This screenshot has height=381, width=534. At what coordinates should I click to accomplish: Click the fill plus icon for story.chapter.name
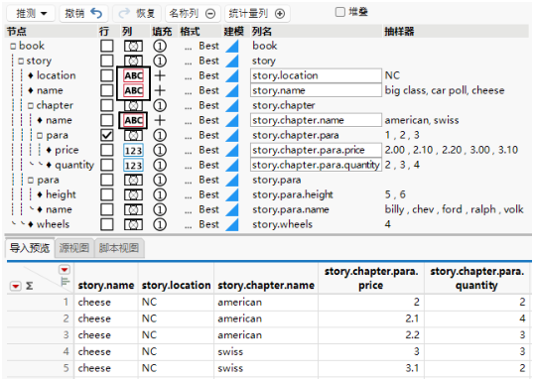[x=160, y=120]
